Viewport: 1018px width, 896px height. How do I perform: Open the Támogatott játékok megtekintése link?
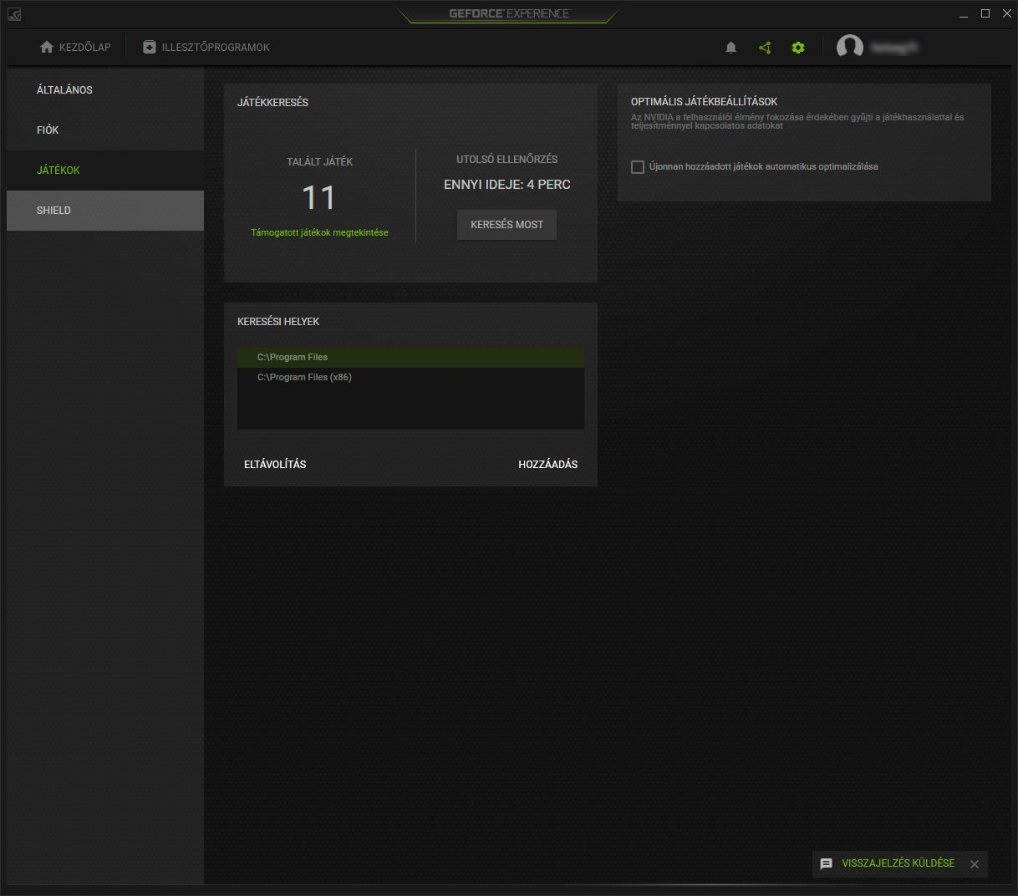pos(319,232)
